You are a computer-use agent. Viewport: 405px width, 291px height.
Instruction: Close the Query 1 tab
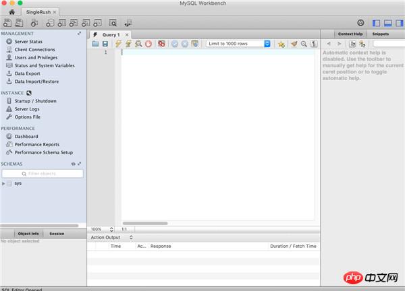(127, 35)
